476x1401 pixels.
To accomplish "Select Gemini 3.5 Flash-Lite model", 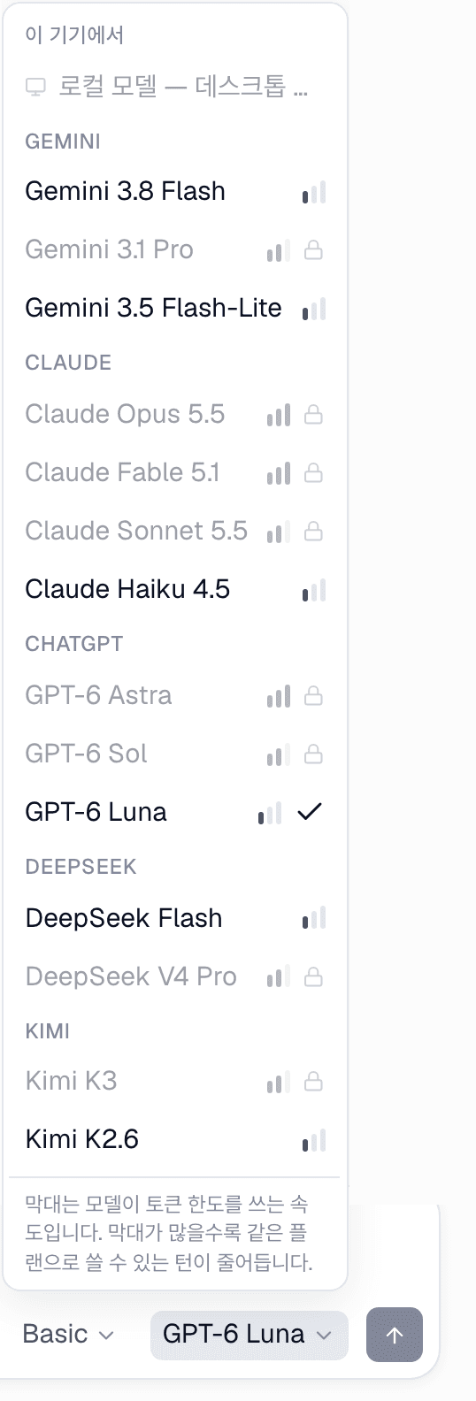I will click(175, 309).
